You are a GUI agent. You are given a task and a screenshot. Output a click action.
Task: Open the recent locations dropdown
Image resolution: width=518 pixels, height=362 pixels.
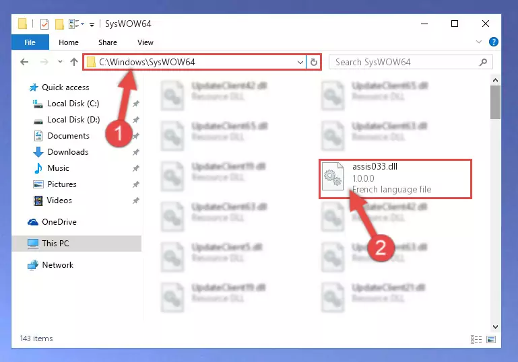click(x=60, y=61)
